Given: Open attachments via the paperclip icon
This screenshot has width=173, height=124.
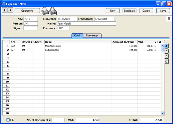Looking at the screenshot, I should click(169, 18).
